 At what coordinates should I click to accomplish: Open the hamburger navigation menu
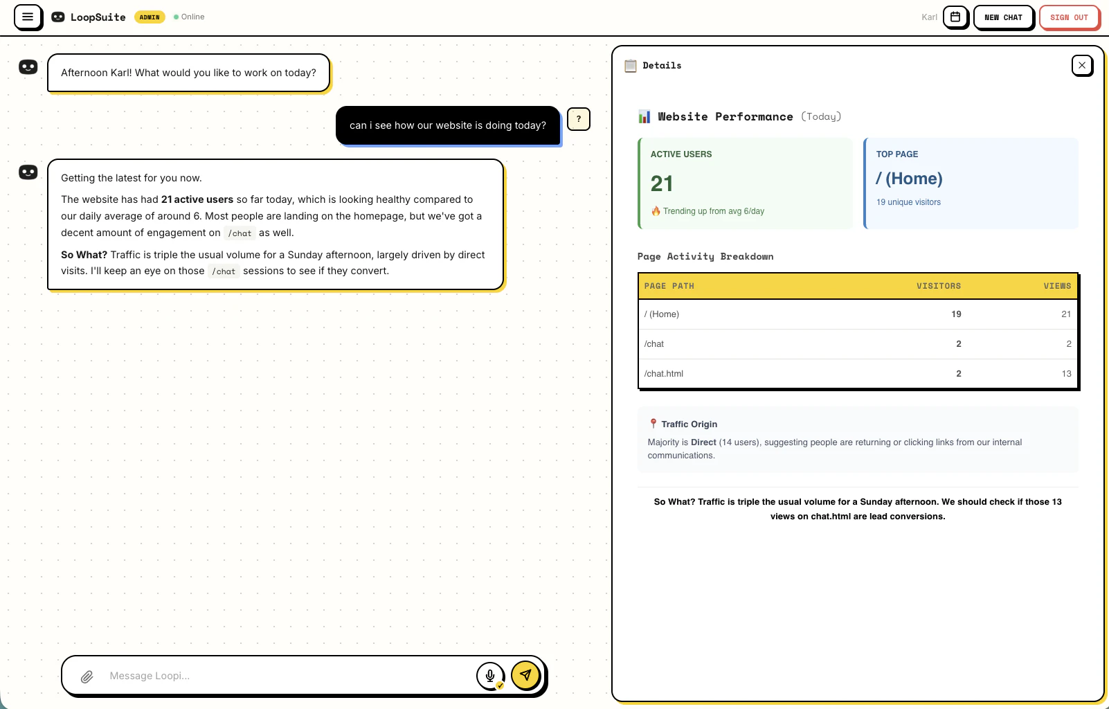(x=28, y=17)
